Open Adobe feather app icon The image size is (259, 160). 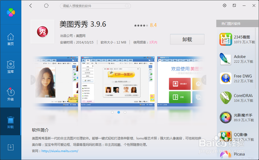pyautogui.click(x=226, y=59)
